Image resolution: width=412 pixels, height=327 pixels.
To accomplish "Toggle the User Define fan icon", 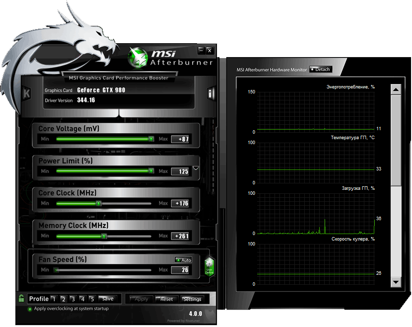I will (209, 267).
